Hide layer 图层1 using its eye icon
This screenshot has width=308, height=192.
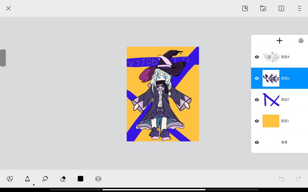pos(257,121)
